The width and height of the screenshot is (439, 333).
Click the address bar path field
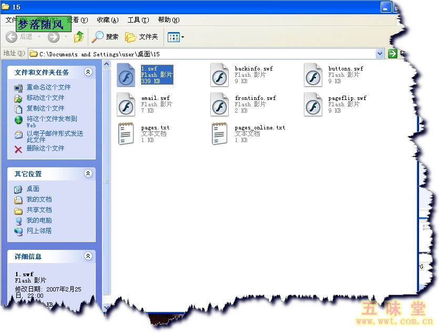[205, 54]
